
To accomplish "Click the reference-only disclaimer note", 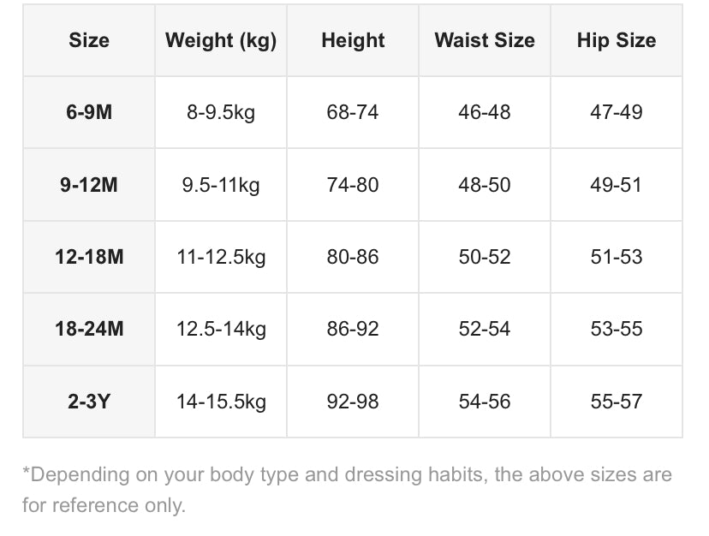I will (348, 490).
